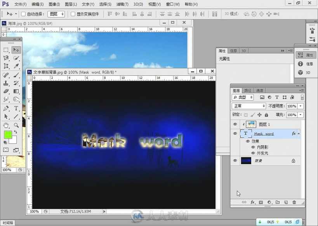Enable Auto-Select checkbox
Image resolution: width=318 pixels, height=226 pixels.
tap(23, 14)
